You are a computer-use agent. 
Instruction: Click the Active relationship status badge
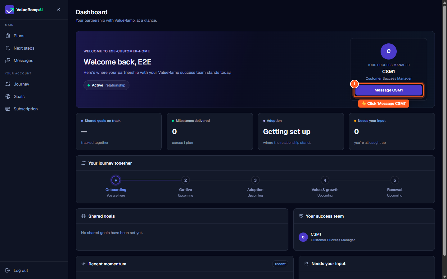coord(106,85)
